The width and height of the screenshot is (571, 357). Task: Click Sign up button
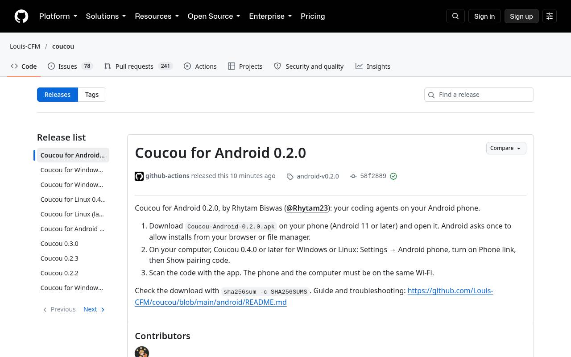pos(521,16)
